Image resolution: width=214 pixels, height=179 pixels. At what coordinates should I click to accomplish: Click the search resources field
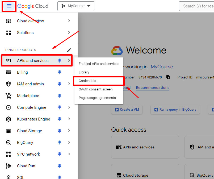[x=196, y=6]
